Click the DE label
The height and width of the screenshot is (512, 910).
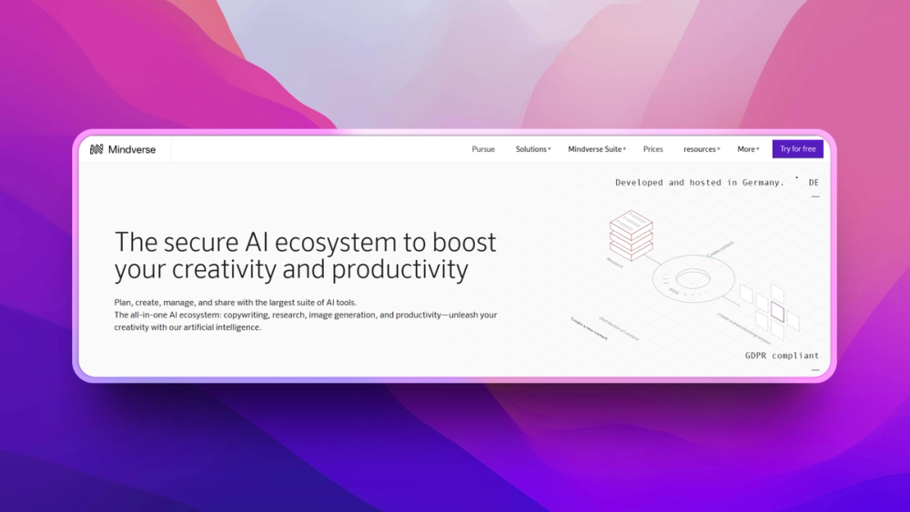814,182
